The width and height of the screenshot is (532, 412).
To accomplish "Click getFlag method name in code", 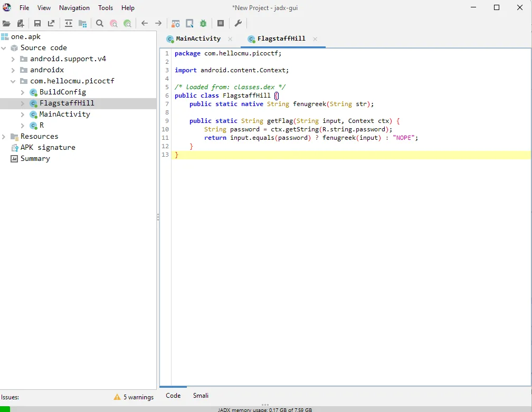I will coord(280,121).
